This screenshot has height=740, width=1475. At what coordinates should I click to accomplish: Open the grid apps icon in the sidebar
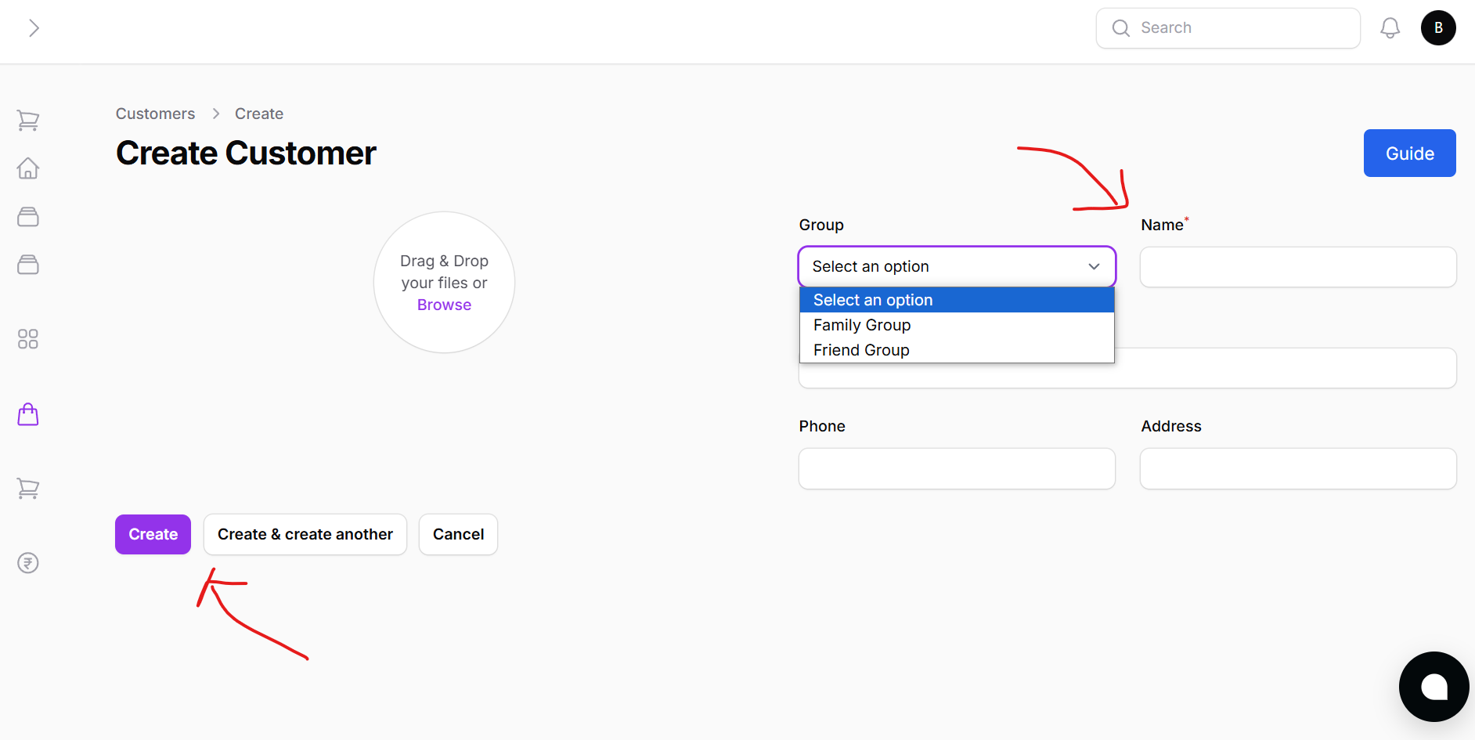(28, 338)
